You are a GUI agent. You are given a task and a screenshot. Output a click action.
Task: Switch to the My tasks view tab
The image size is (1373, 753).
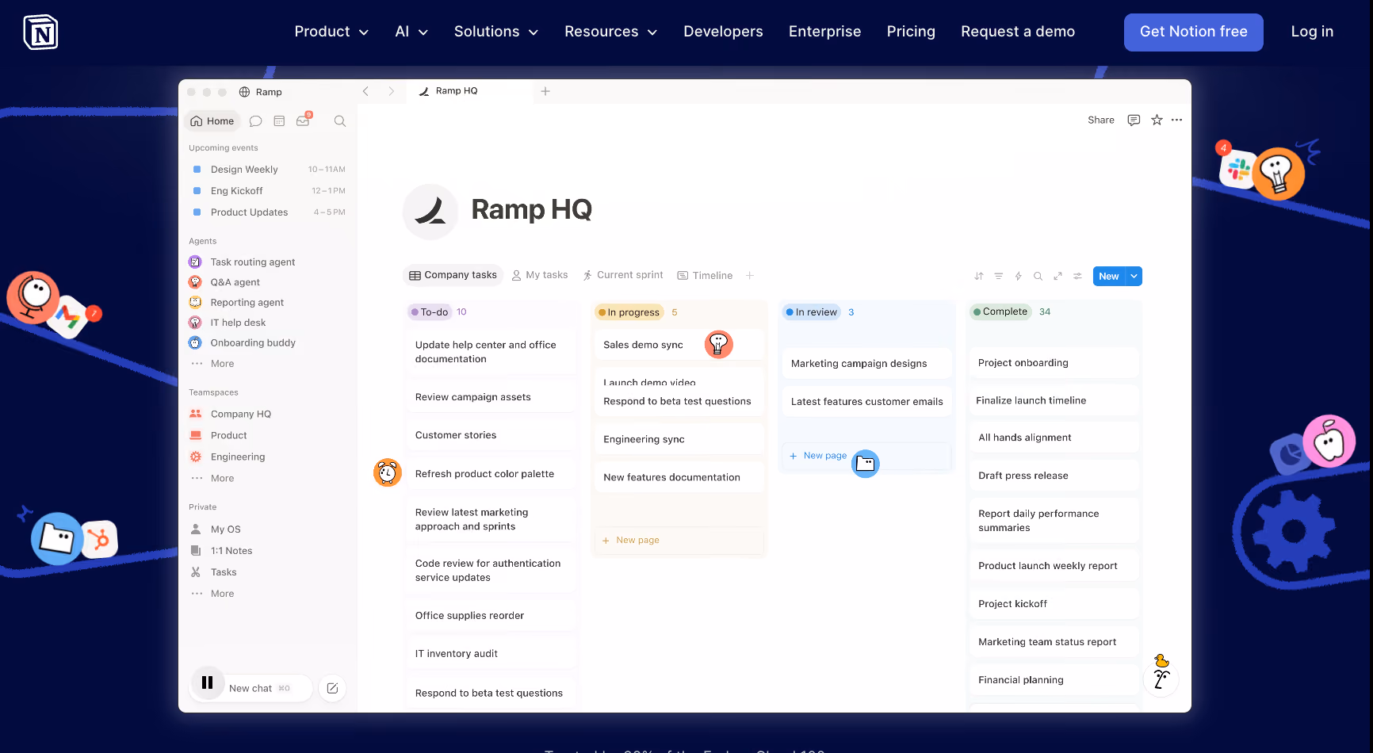pyautogui.click(x=540, y=275)
